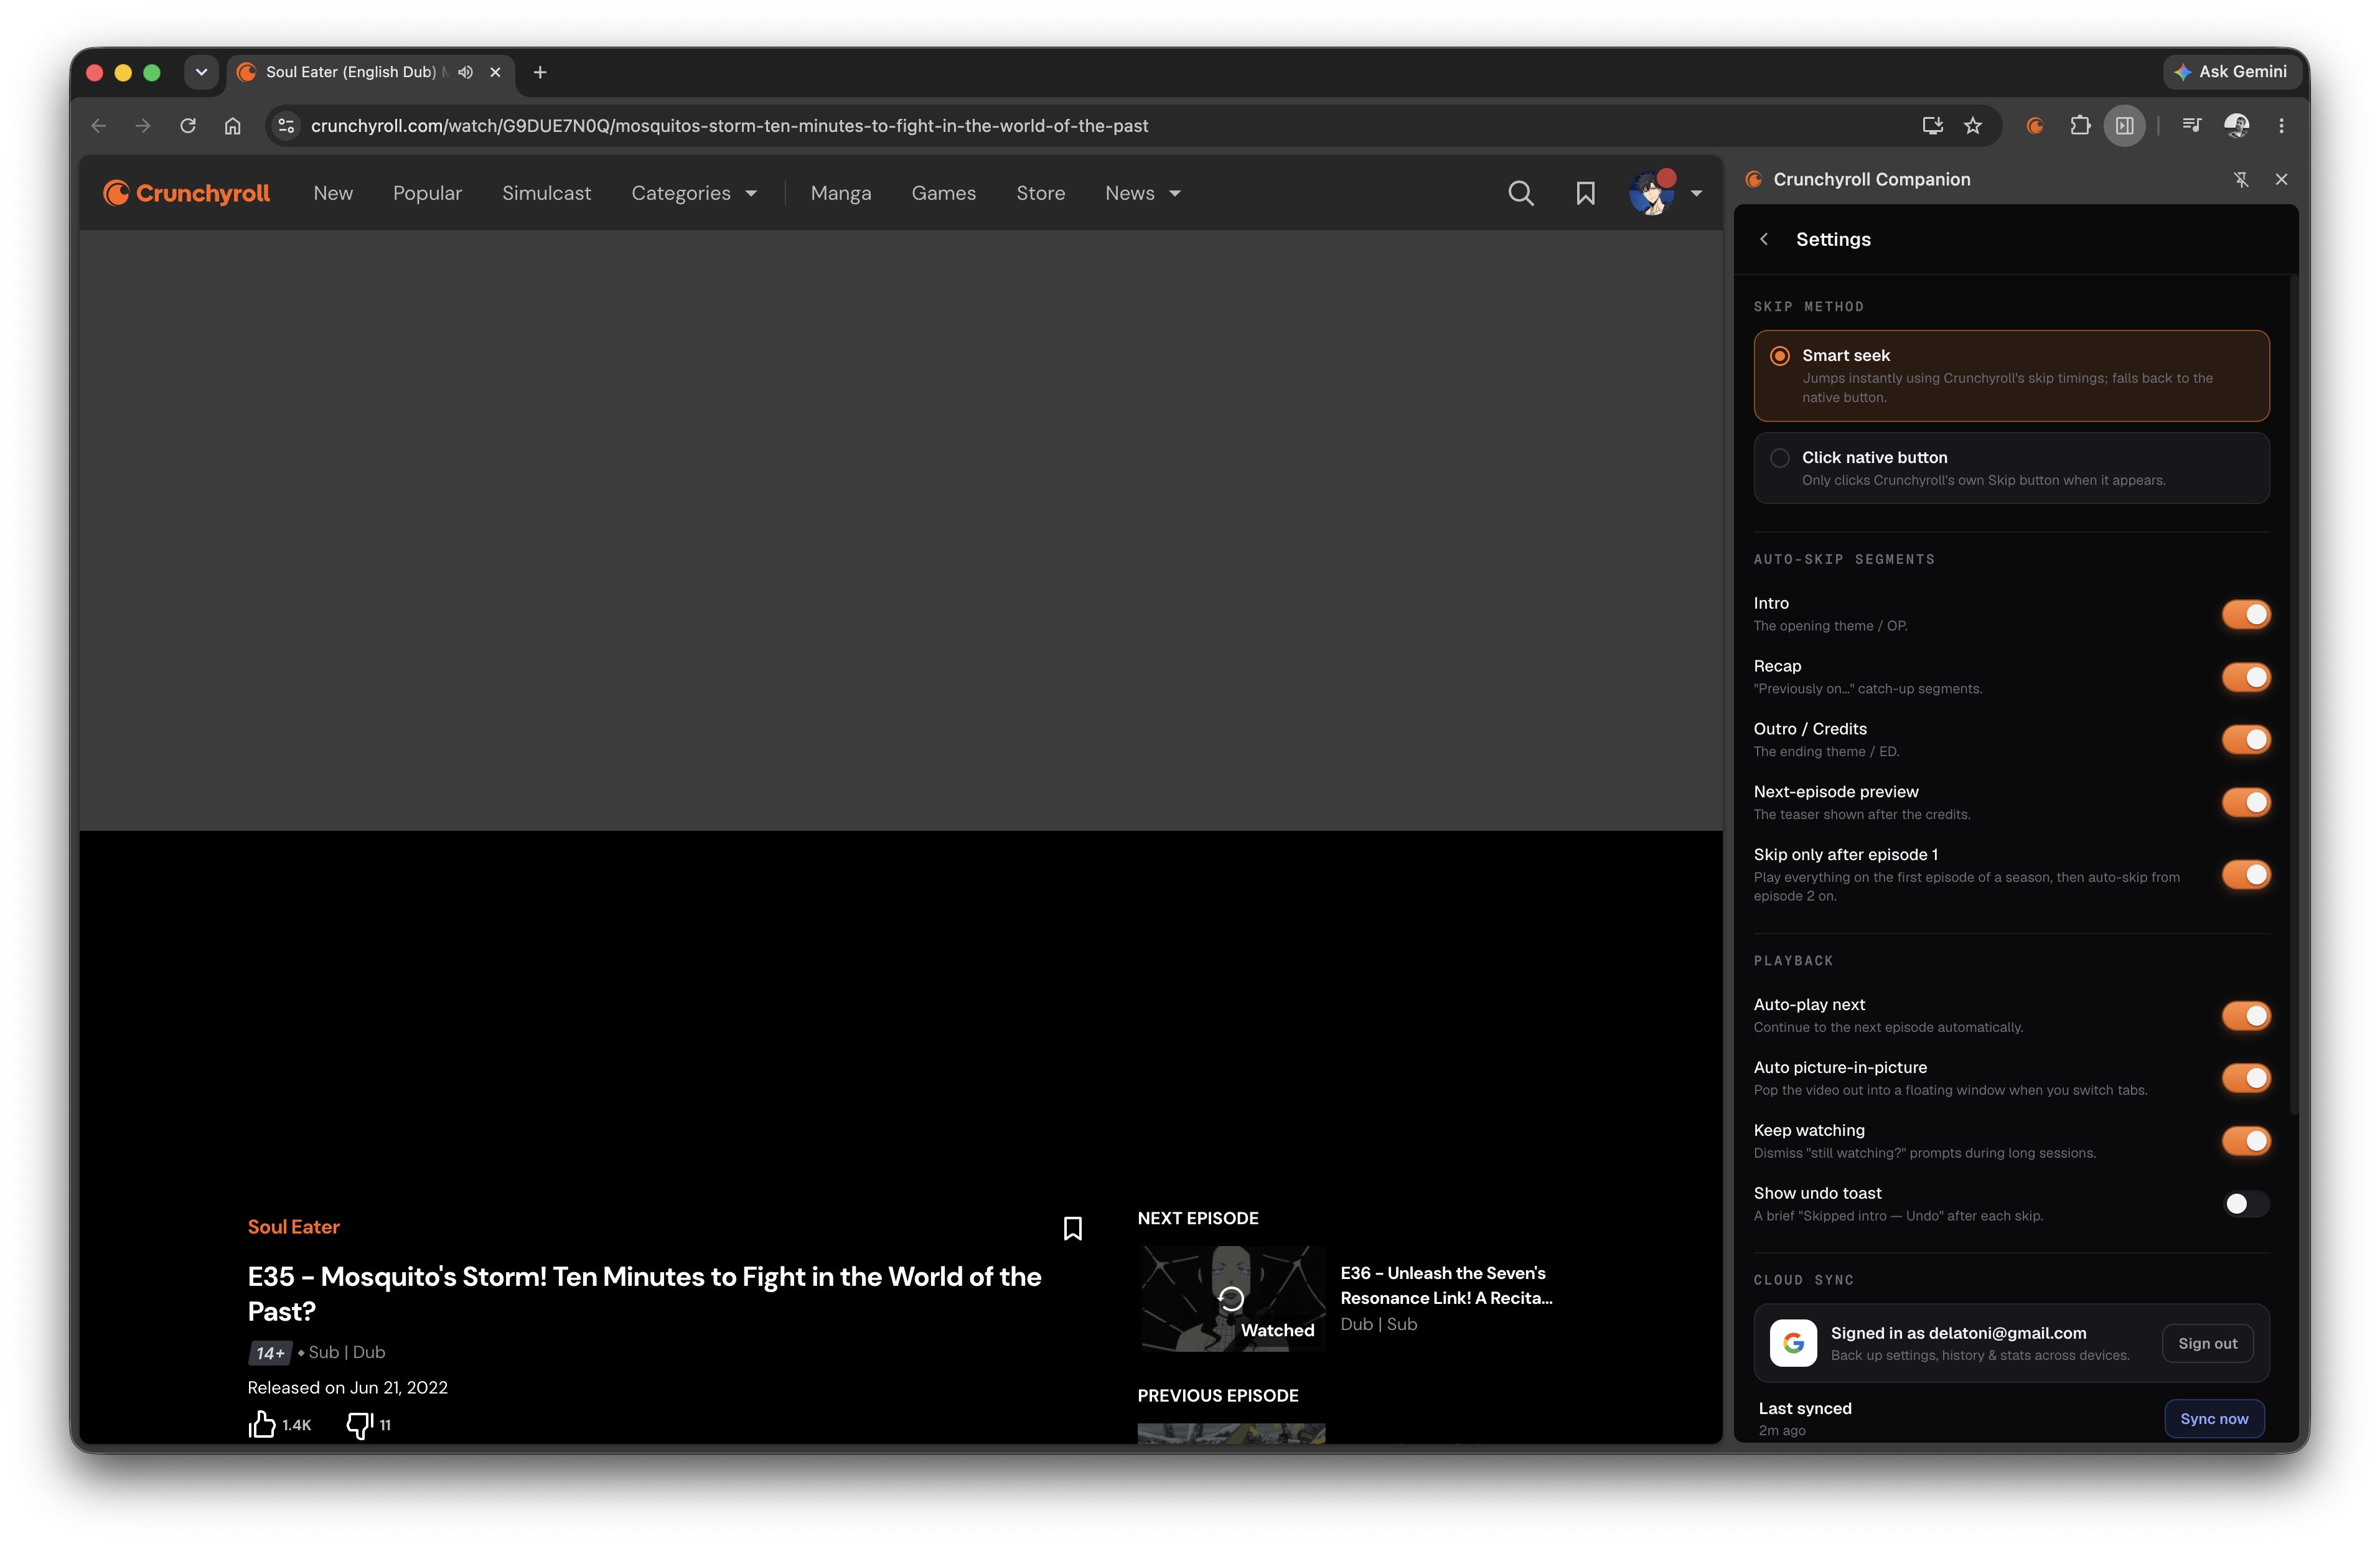Image resolution: width=2380 pixels, height=1546 pixels.
Task: Disable Skip only after episode 1
Action: [2246, 875]
